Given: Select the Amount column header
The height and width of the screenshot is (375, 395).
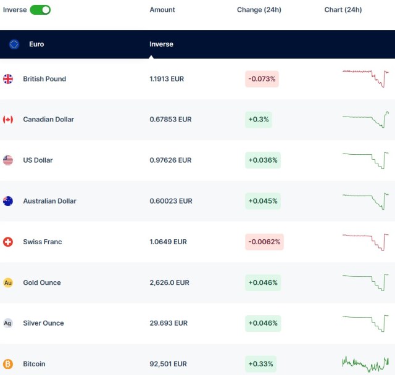Looking at the screenshot, I should pos(162,10).
